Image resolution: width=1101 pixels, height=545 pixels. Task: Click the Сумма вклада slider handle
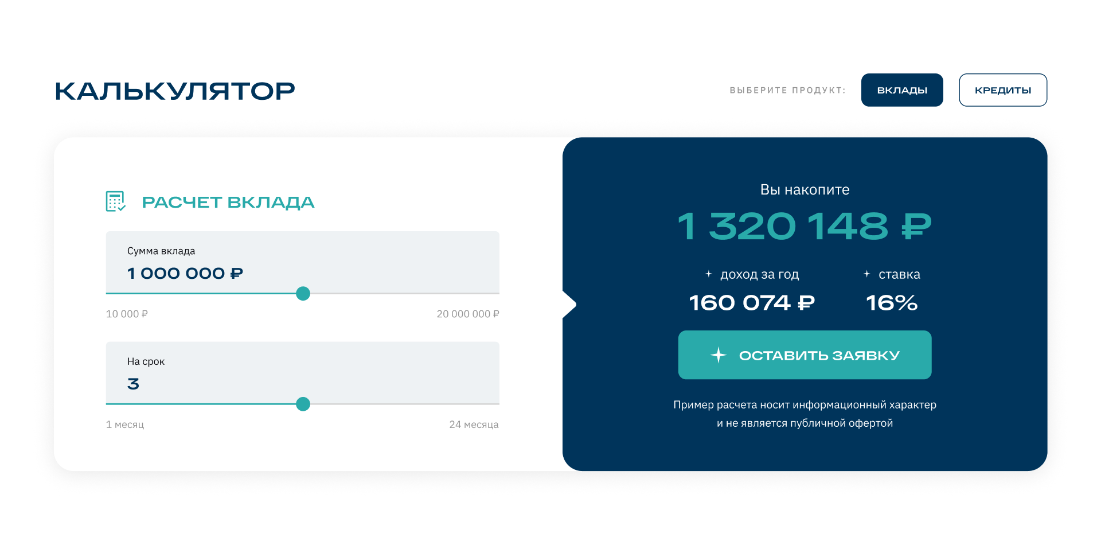tap(303, 294)
